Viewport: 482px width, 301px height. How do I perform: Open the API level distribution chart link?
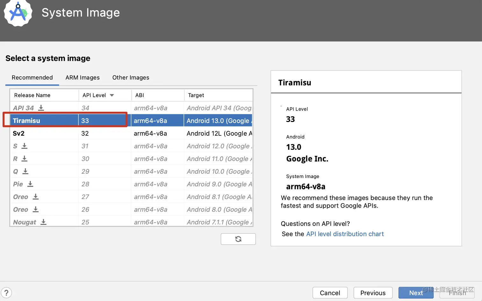point(345,234)
